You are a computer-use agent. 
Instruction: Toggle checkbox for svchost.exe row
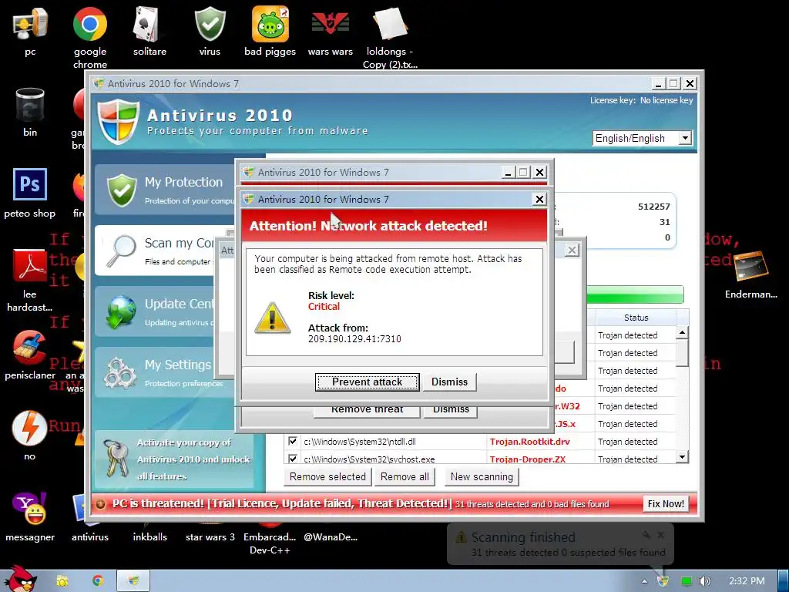pos(292,459)
